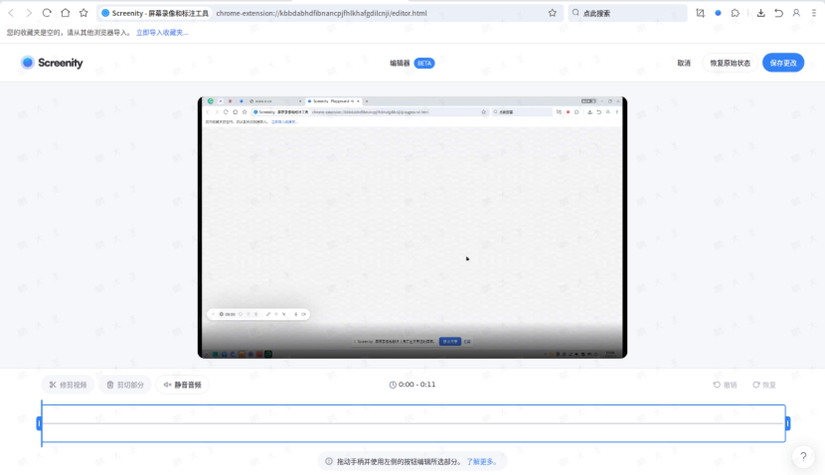Open downloads from the toolbar icon
825x475 pixels.
(x=761, y=13)
